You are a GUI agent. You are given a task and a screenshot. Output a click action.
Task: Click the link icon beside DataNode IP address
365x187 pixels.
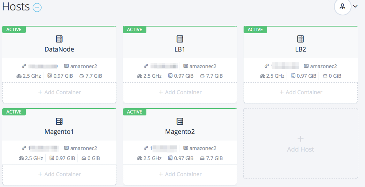tap(24, 66)
